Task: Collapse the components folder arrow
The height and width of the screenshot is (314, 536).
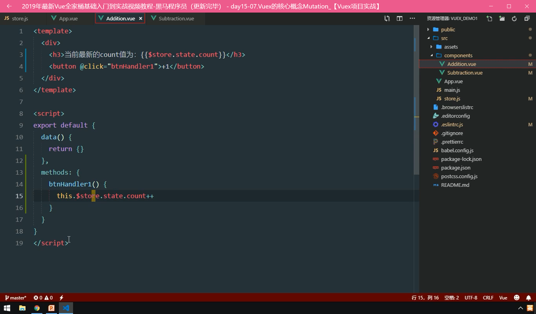Action: tap(431, 55)
